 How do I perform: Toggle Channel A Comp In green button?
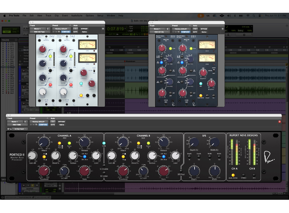(x=69, y=143)
